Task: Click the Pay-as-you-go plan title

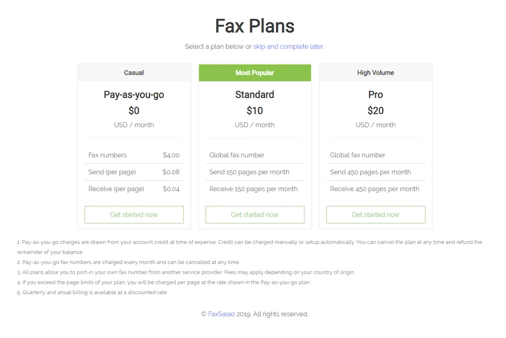Action: (x=134, y=94)
